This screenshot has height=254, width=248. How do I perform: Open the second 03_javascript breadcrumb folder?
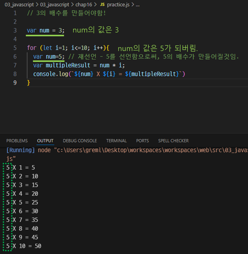55,5
